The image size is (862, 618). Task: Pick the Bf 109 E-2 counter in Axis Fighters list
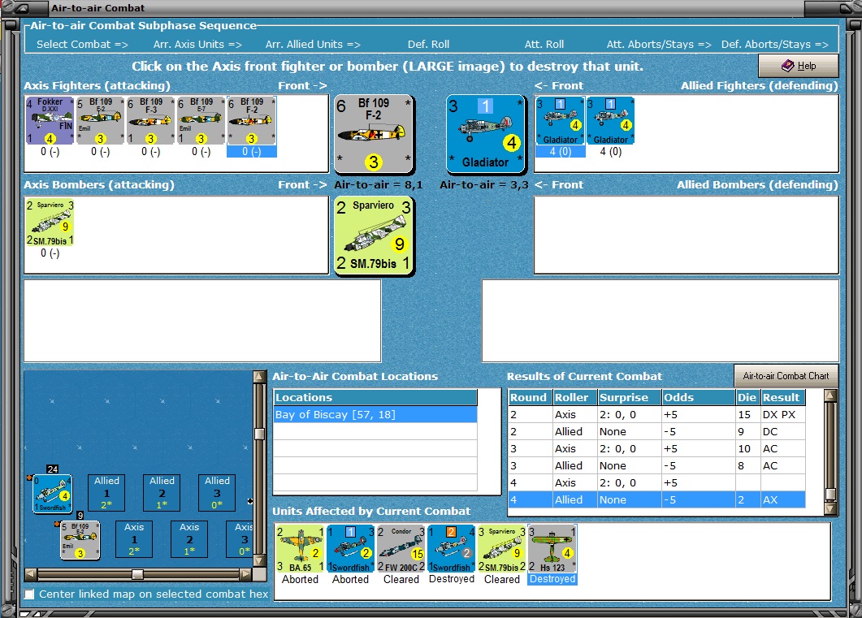pyautogui.click(x=100, y=121)
